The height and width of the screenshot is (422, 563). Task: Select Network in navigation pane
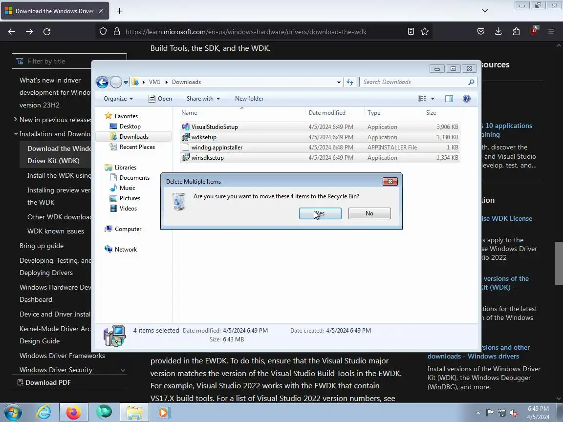[121, 250]
